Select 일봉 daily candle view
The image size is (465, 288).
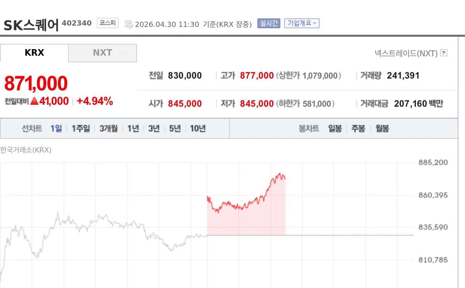335,128
